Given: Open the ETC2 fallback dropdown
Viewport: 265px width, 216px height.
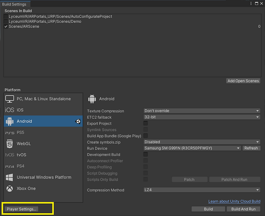Looking at the screenshot, I should 202,117.
